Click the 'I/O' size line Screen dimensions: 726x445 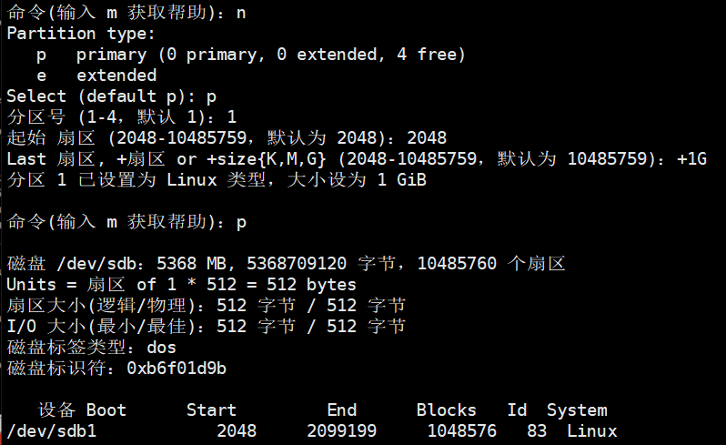tap(206, 326)
